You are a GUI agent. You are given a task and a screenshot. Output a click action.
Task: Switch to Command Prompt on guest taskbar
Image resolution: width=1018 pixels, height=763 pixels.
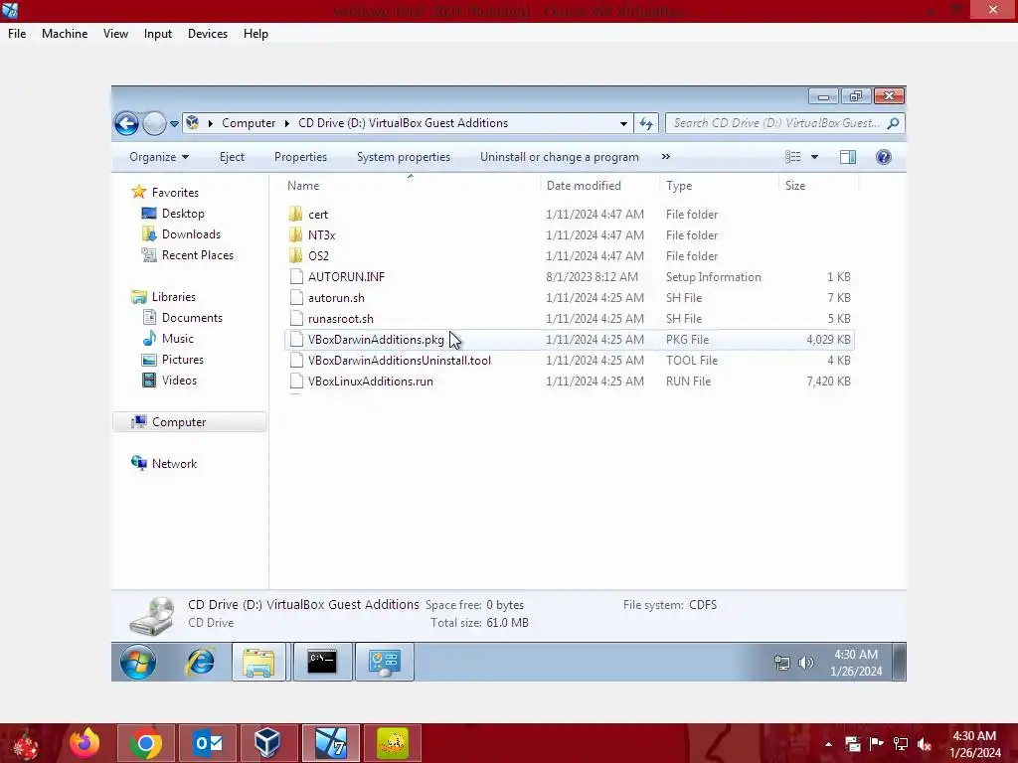coord(322,662)
